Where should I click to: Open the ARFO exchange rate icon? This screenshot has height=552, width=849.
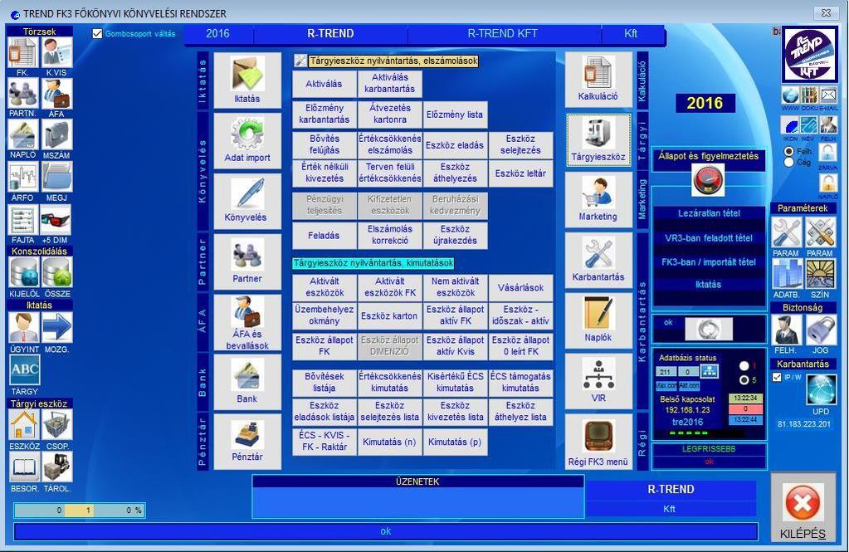coord(22,177)
